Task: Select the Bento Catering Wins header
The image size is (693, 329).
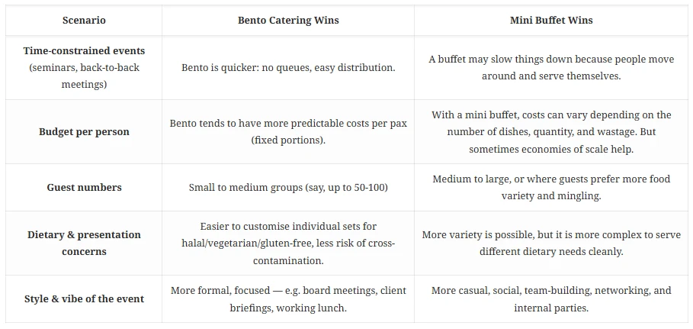Action: pyautogui.click(x=288, y=21)
